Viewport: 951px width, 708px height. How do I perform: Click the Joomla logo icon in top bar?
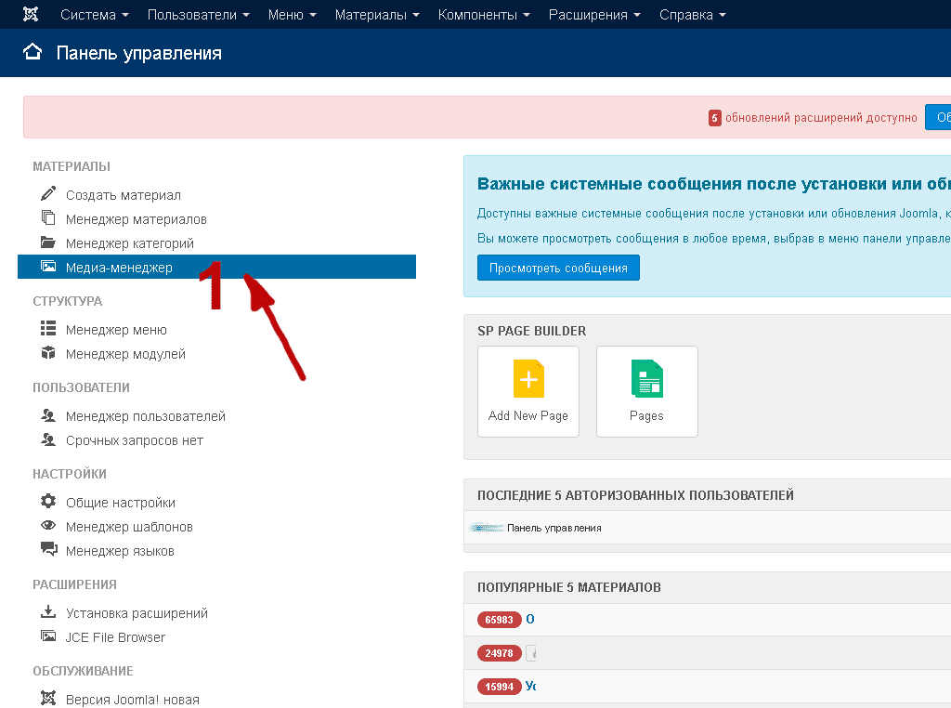point(31,15)
